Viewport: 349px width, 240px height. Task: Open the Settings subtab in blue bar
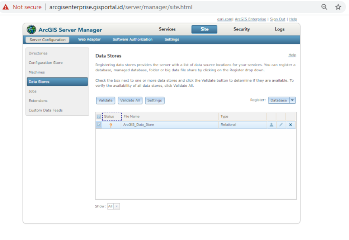(x=172, y=39)
